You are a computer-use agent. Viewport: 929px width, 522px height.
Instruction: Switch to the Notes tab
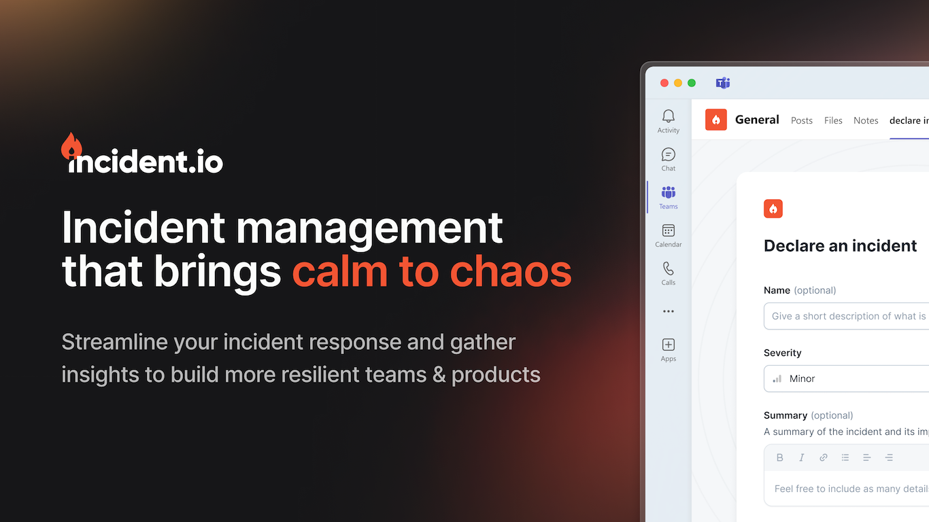coord(866,120)
